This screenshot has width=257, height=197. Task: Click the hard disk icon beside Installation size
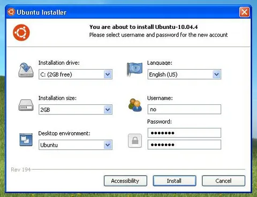(x=26, y=105)
